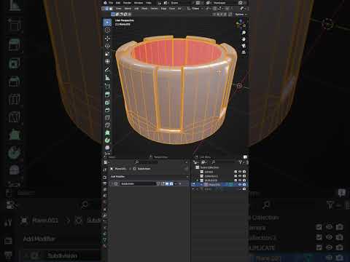The image size is (350, 262).
Task: Select the Transform tool
Action: 107,62
